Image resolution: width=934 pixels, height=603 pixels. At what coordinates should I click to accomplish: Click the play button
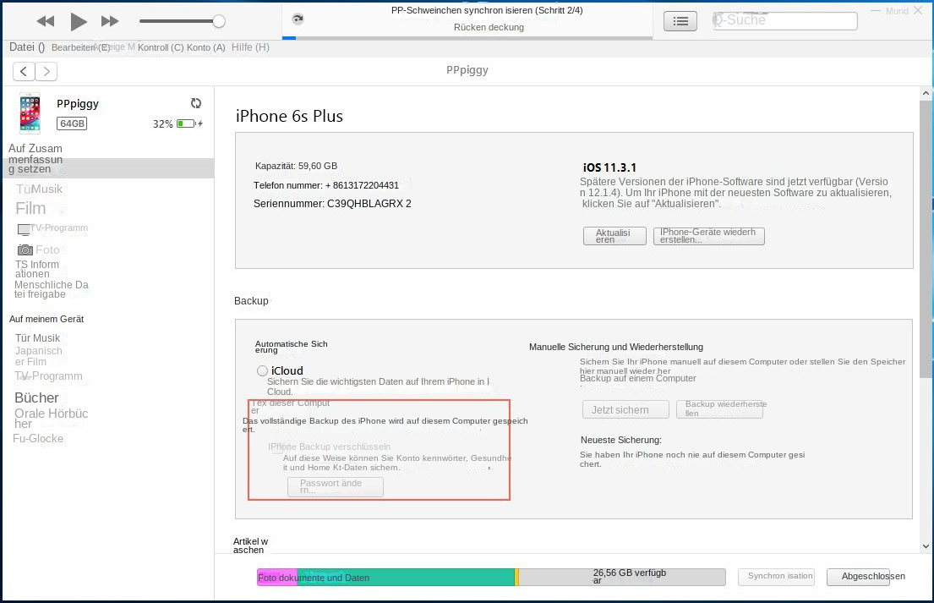[x=78, y=21]
